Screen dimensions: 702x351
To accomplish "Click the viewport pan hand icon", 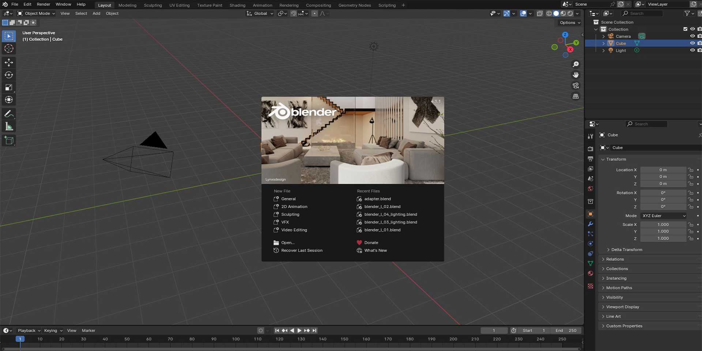I will pos(575,75).
